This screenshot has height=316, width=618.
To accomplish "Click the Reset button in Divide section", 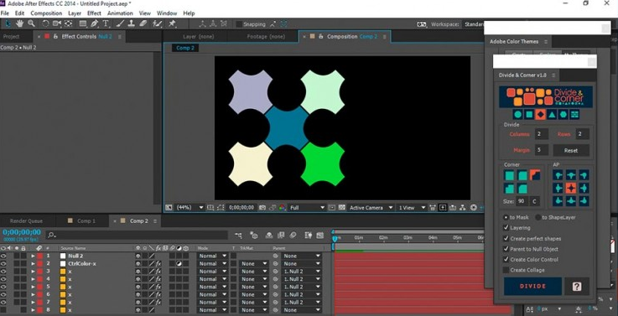I will point(571,150).
